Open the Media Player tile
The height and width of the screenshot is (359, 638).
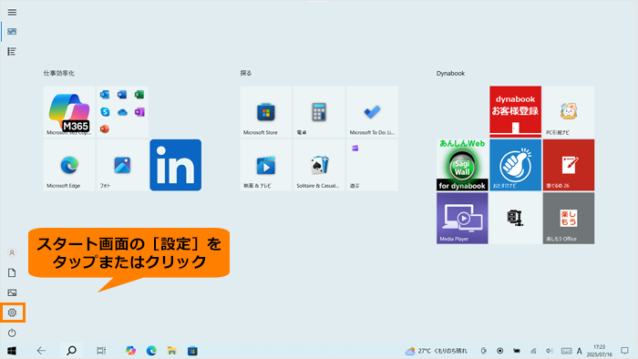[462, 219]
